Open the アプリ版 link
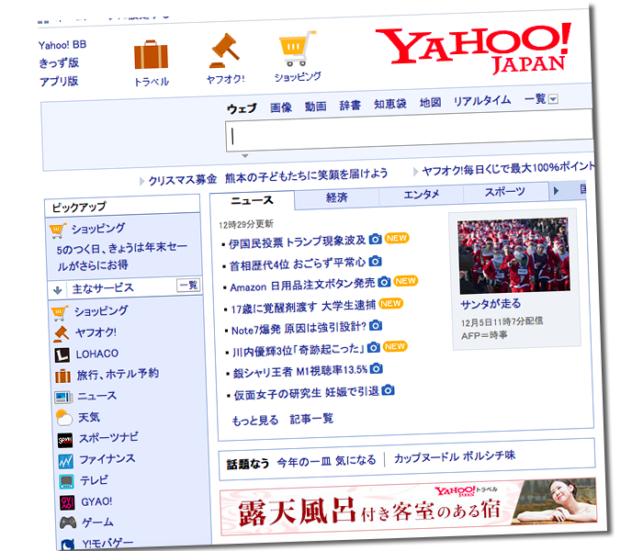This screenshot has height=551, width=643. pos(59,81)
